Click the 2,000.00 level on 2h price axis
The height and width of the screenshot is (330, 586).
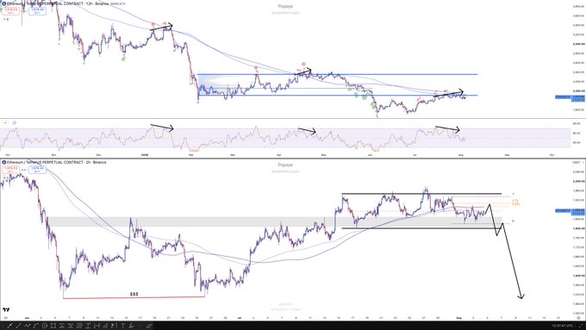tap(578, 181)
